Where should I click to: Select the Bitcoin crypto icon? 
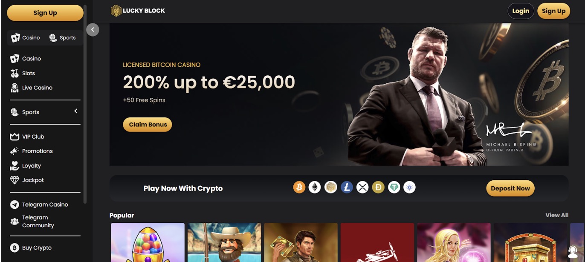coord(299,187)
